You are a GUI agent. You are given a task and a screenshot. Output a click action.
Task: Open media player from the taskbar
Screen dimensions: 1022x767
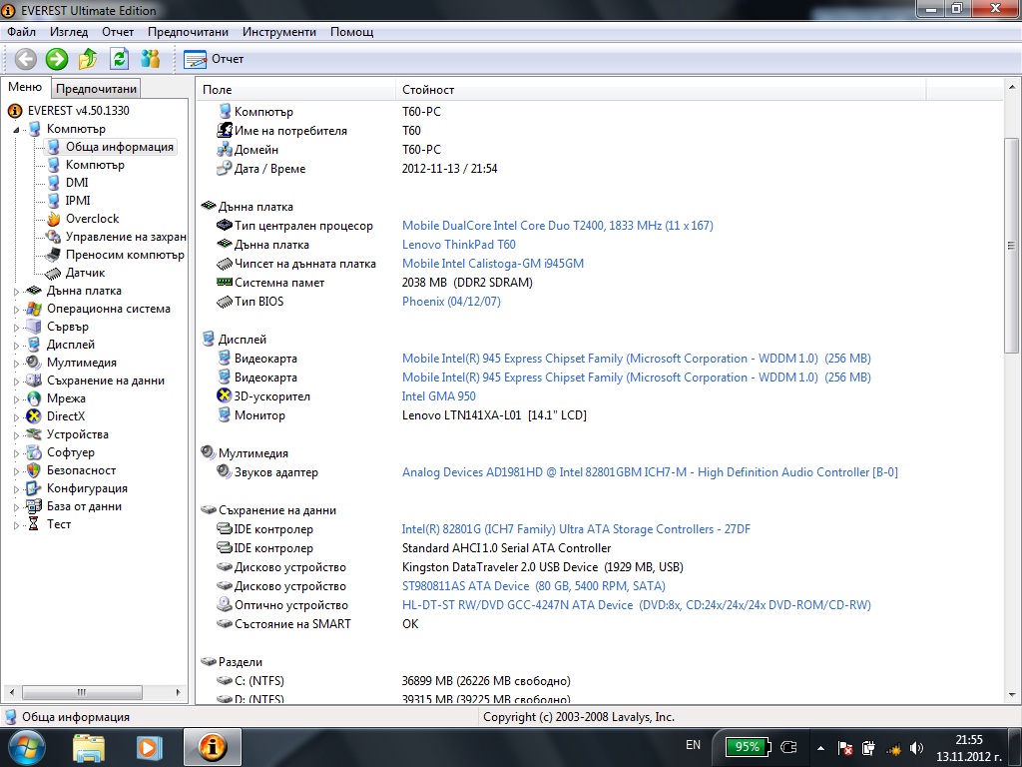tap(149, 747)
